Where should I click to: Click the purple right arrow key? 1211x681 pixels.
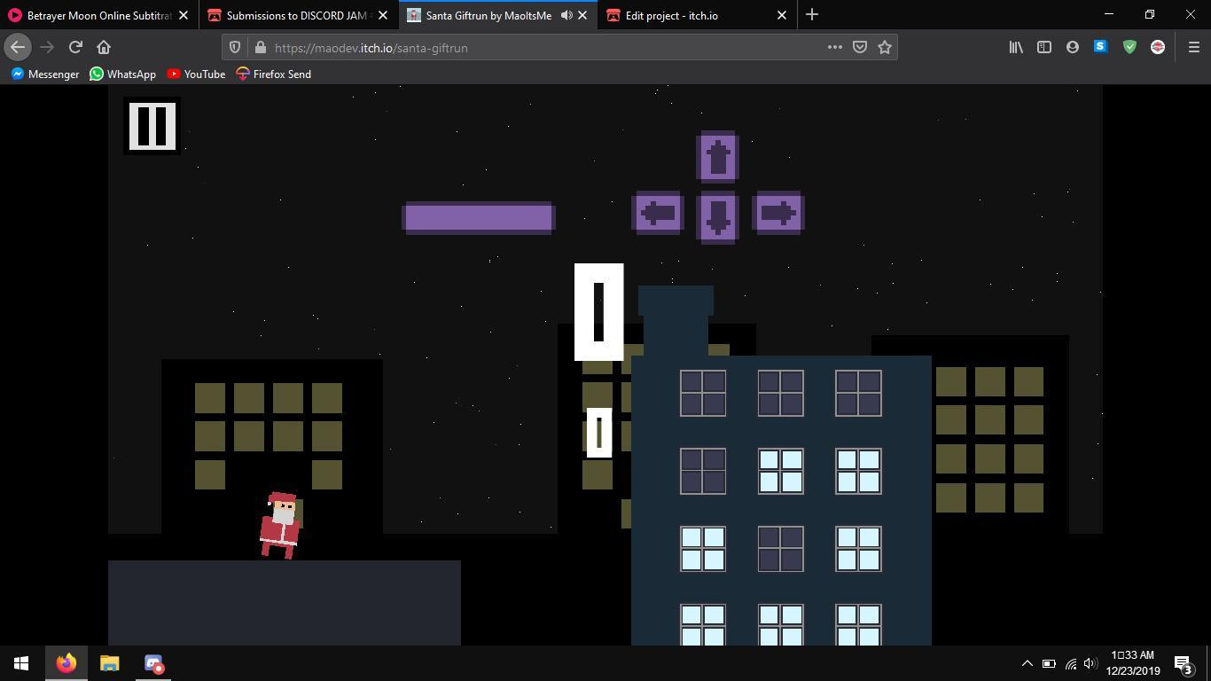(778, 213)
